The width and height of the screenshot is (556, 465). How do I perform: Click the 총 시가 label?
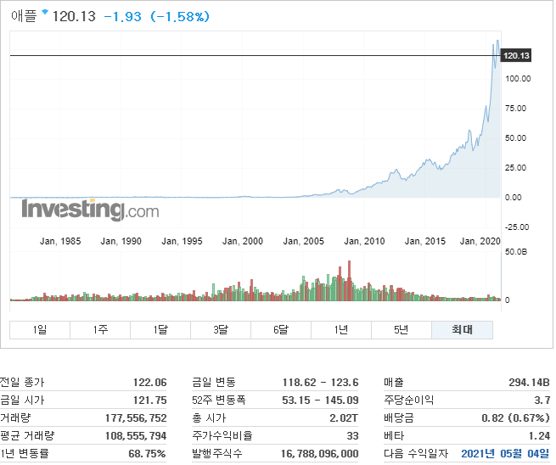point(209,417)
